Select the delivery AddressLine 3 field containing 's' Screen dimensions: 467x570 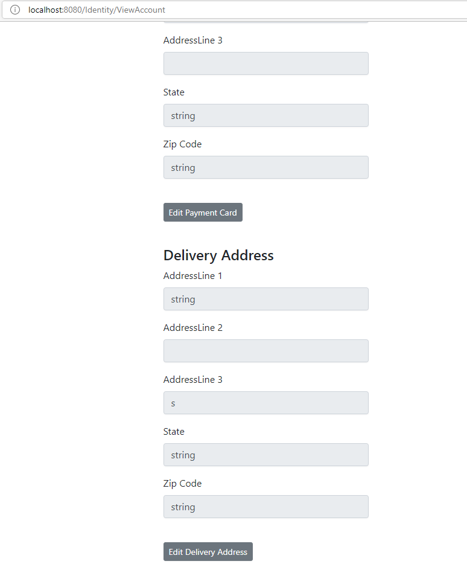(x=265, y=403)
